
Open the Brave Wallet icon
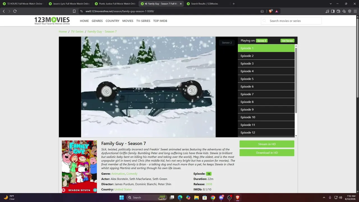click(338, 11)
